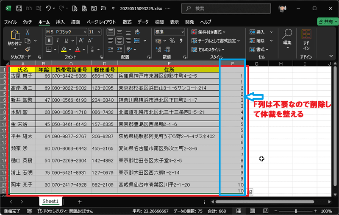Switch to Normal view icon in status bar
339x215 pixels.
(x=239, y=211)
